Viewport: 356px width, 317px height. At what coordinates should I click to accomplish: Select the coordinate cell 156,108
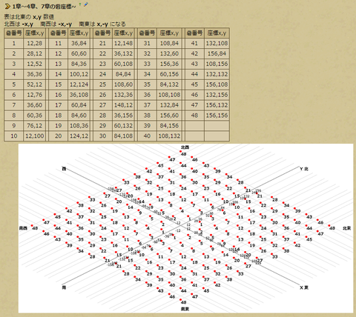(x=217, y=84)
